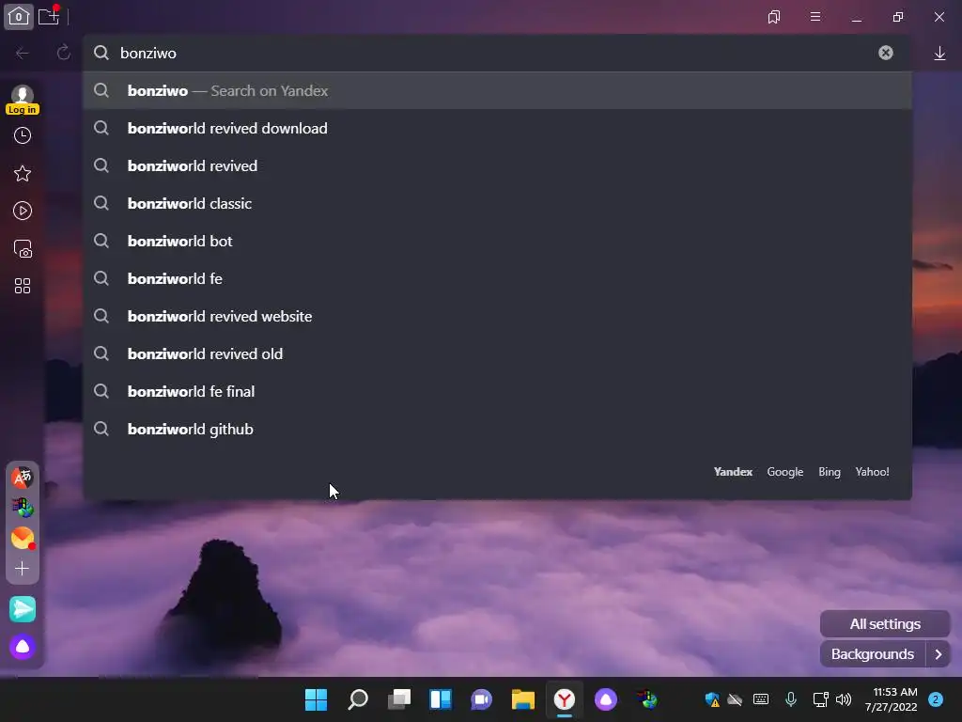Image resolution: width=962 pixels, height=722 pixels.
Task: Select 'bonziworld revived website' suggestion
Action: [498, 316]
